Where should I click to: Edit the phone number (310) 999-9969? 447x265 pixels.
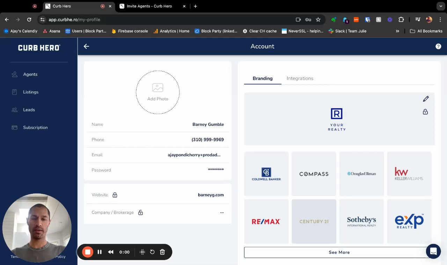pyautogui.click(x=208, y=140)
